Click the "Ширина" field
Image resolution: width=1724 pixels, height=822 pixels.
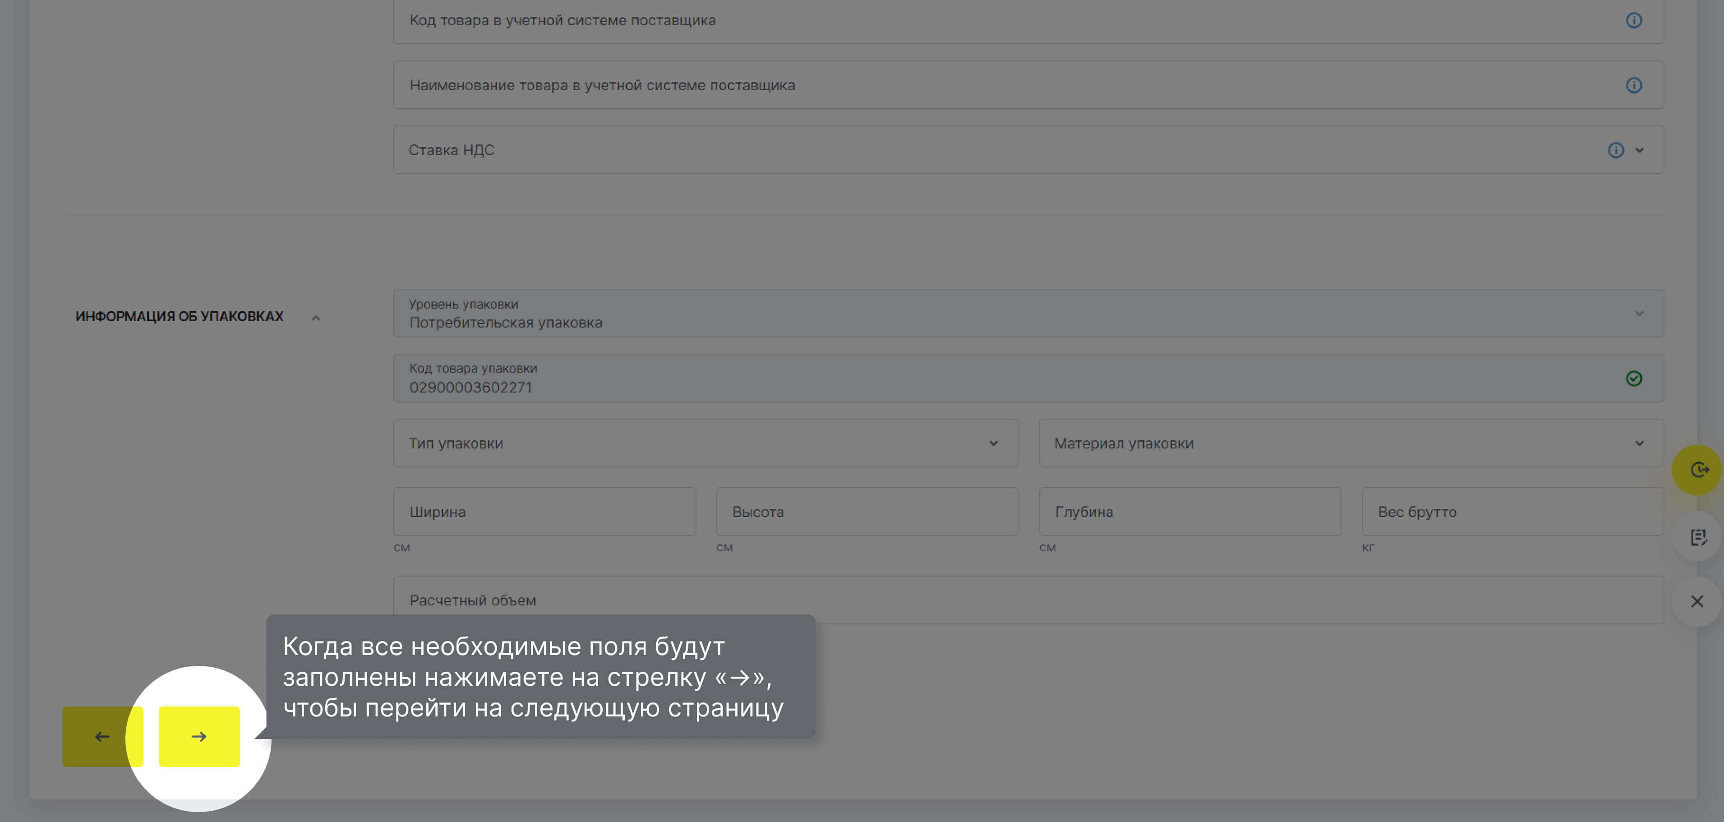[x=544, y=512]
